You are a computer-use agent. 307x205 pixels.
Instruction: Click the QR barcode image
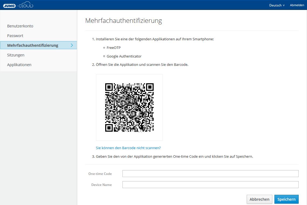tap(129, 107)
